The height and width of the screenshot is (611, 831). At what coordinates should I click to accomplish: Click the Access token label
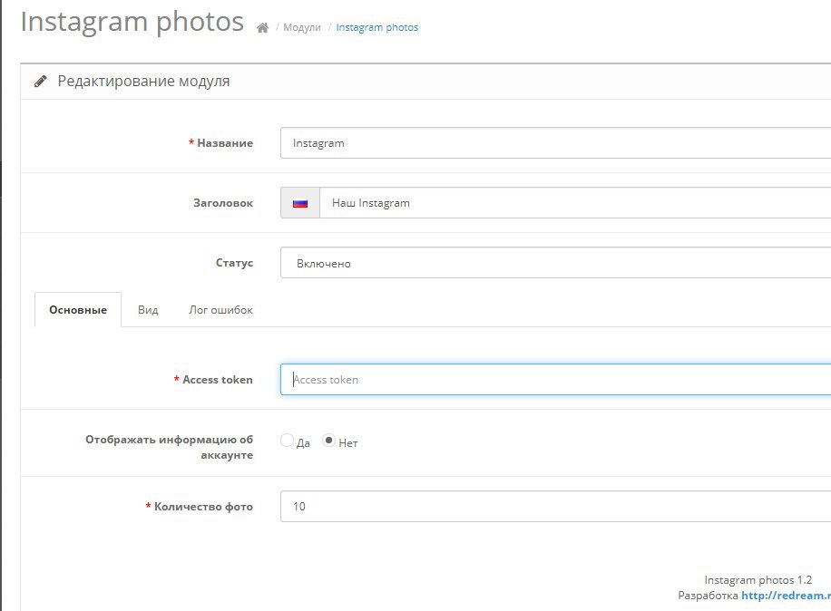point(218,380)
